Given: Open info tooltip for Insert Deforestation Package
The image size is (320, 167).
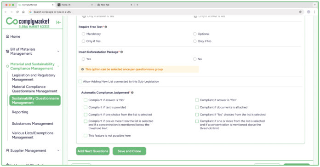Looking at the screenshot, I should coord(121,52).
